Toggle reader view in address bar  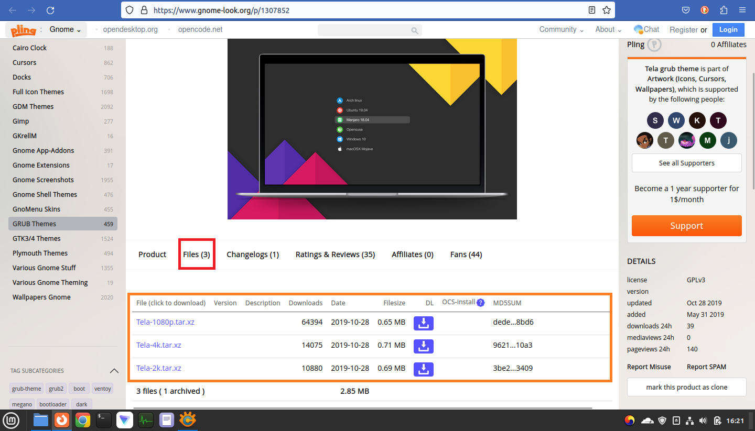(592, 10)
